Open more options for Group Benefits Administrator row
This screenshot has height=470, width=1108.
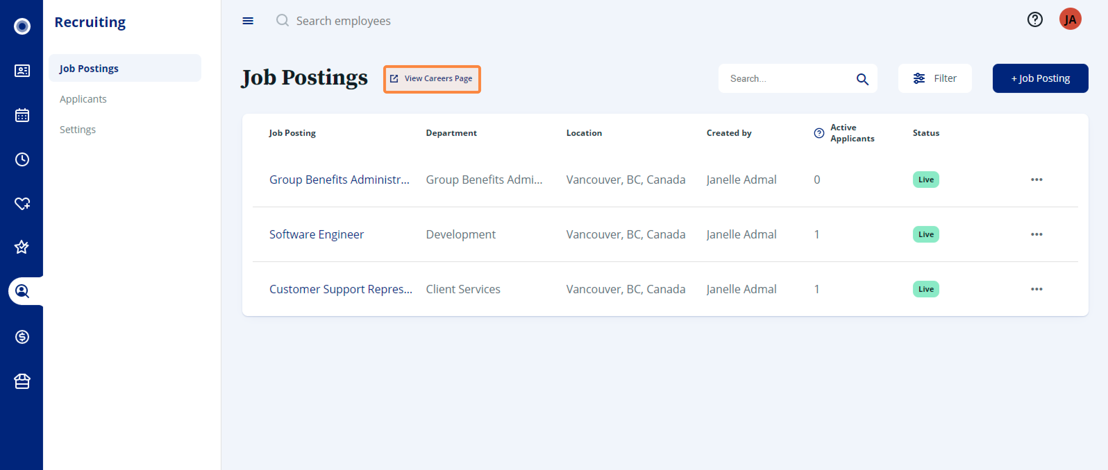[x=1036, y=180]
